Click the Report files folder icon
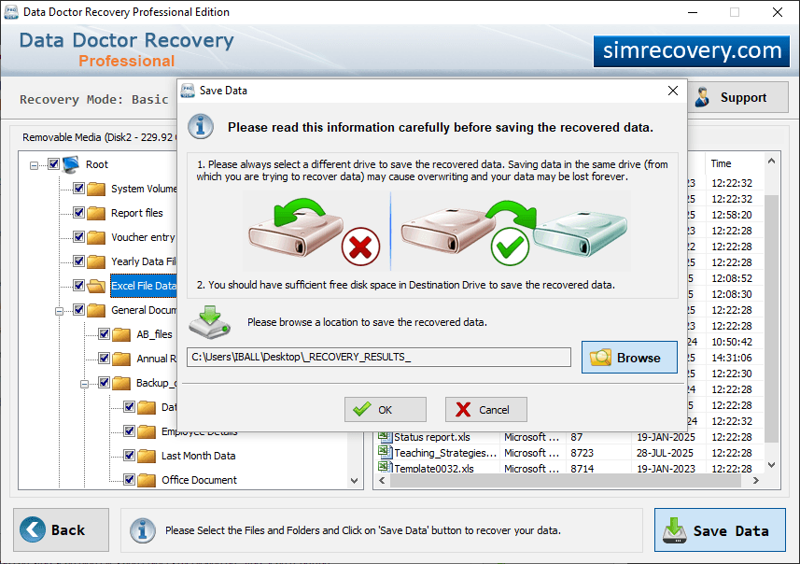Screen dimensions: 800x564 click(x=96, y=213)
